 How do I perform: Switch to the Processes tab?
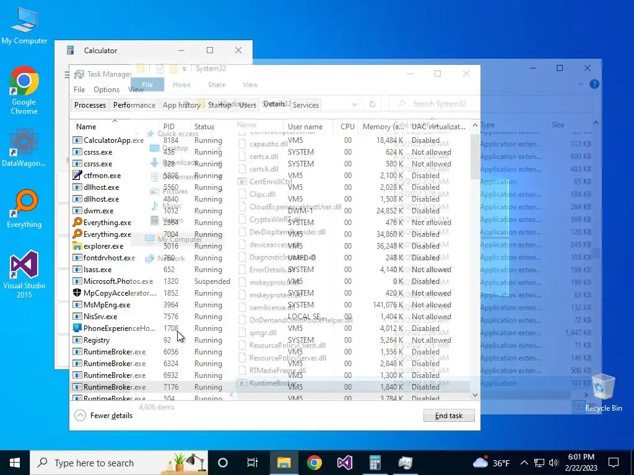pos(90,105)
